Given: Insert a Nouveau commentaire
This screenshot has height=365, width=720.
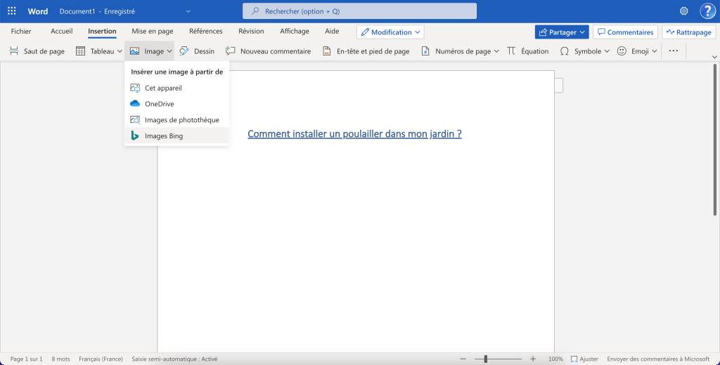Looking at the screenshot, I should coord(268,51).
